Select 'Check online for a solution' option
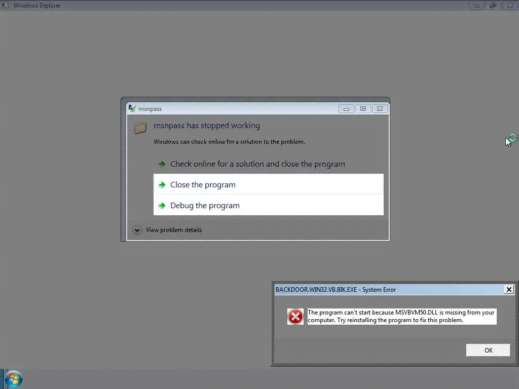The height and width of the screenshot is (389, 519). tap(269, 164)
